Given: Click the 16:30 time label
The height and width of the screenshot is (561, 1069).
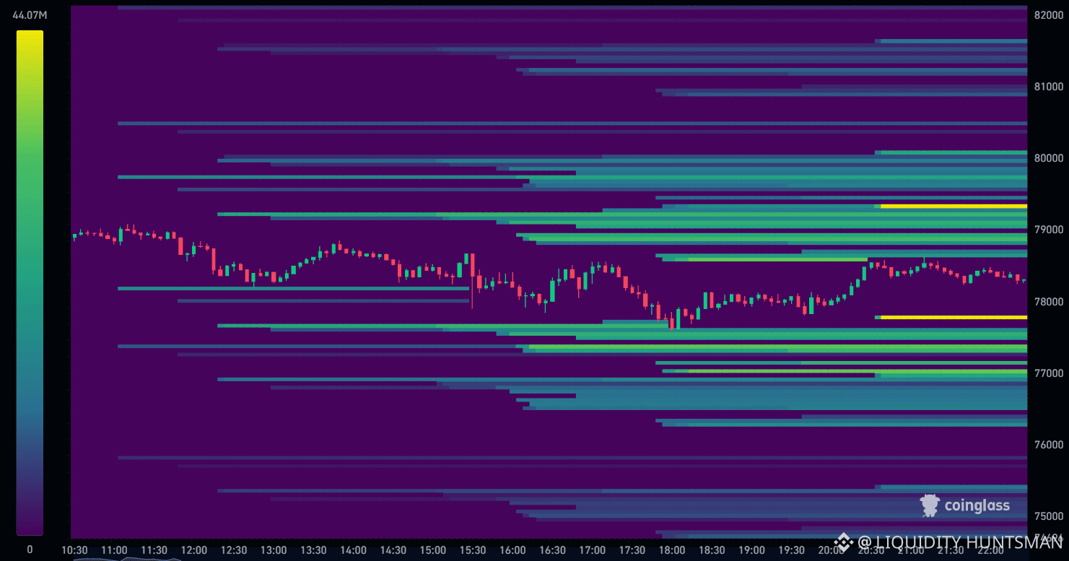Looking at the screenshot, I should (x=552, y=550).
